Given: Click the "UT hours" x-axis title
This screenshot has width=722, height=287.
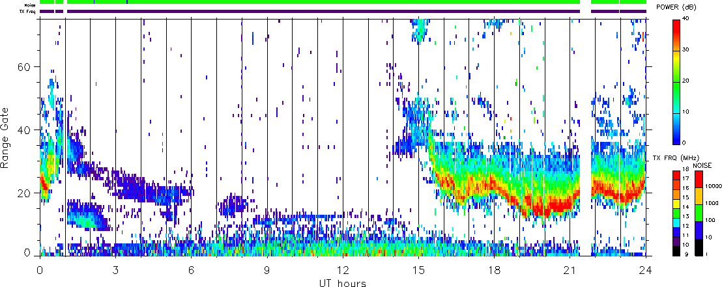Looking at the screenshot, I should coord(343,282).
